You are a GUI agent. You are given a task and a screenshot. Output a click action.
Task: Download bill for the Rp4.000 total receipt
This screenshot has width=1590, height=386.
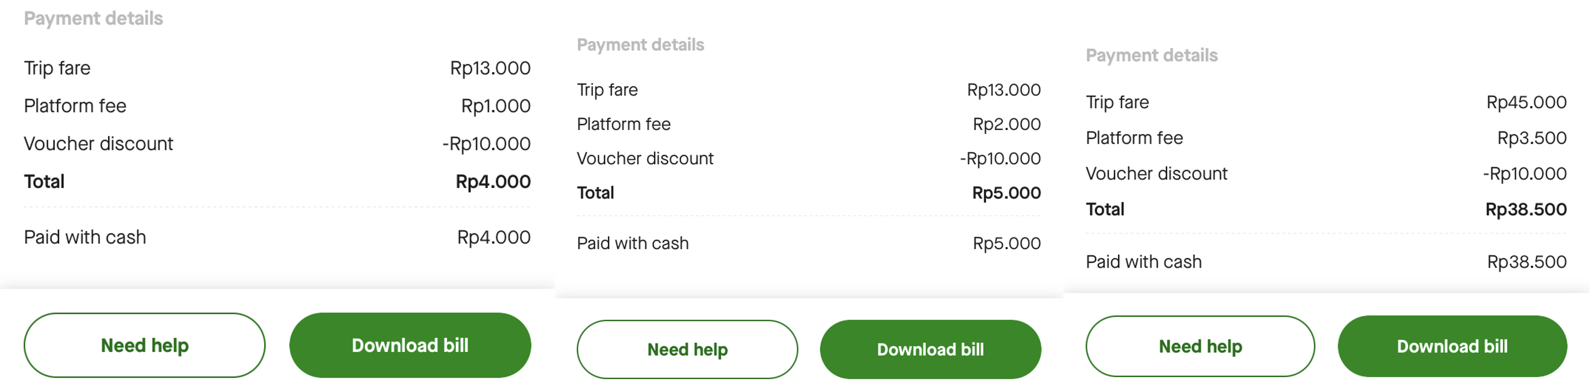point(410,345)
